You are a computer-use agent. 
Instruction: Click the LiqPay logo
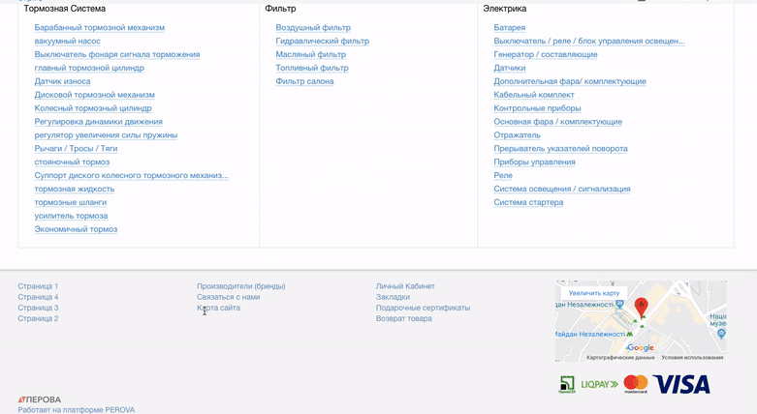pyautogui.click(x=599, y=384)
